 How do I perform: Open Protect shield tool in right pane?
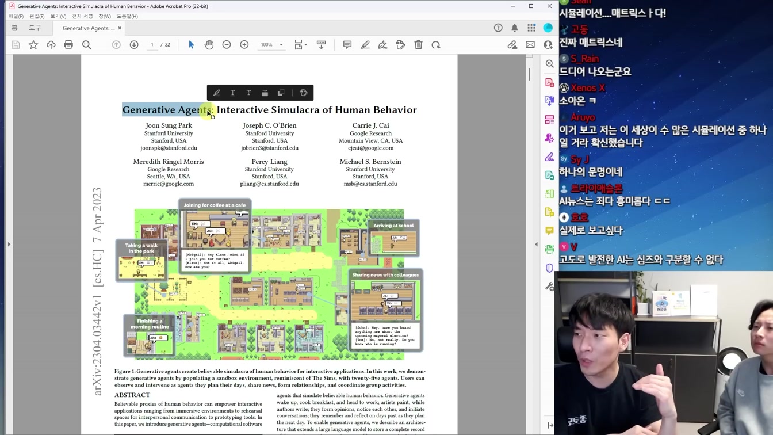[550, 268]
